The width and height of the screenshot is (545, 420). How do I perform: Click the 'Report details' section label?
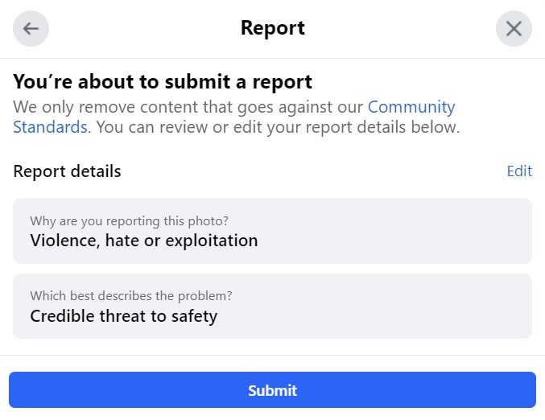coord(67,171)
